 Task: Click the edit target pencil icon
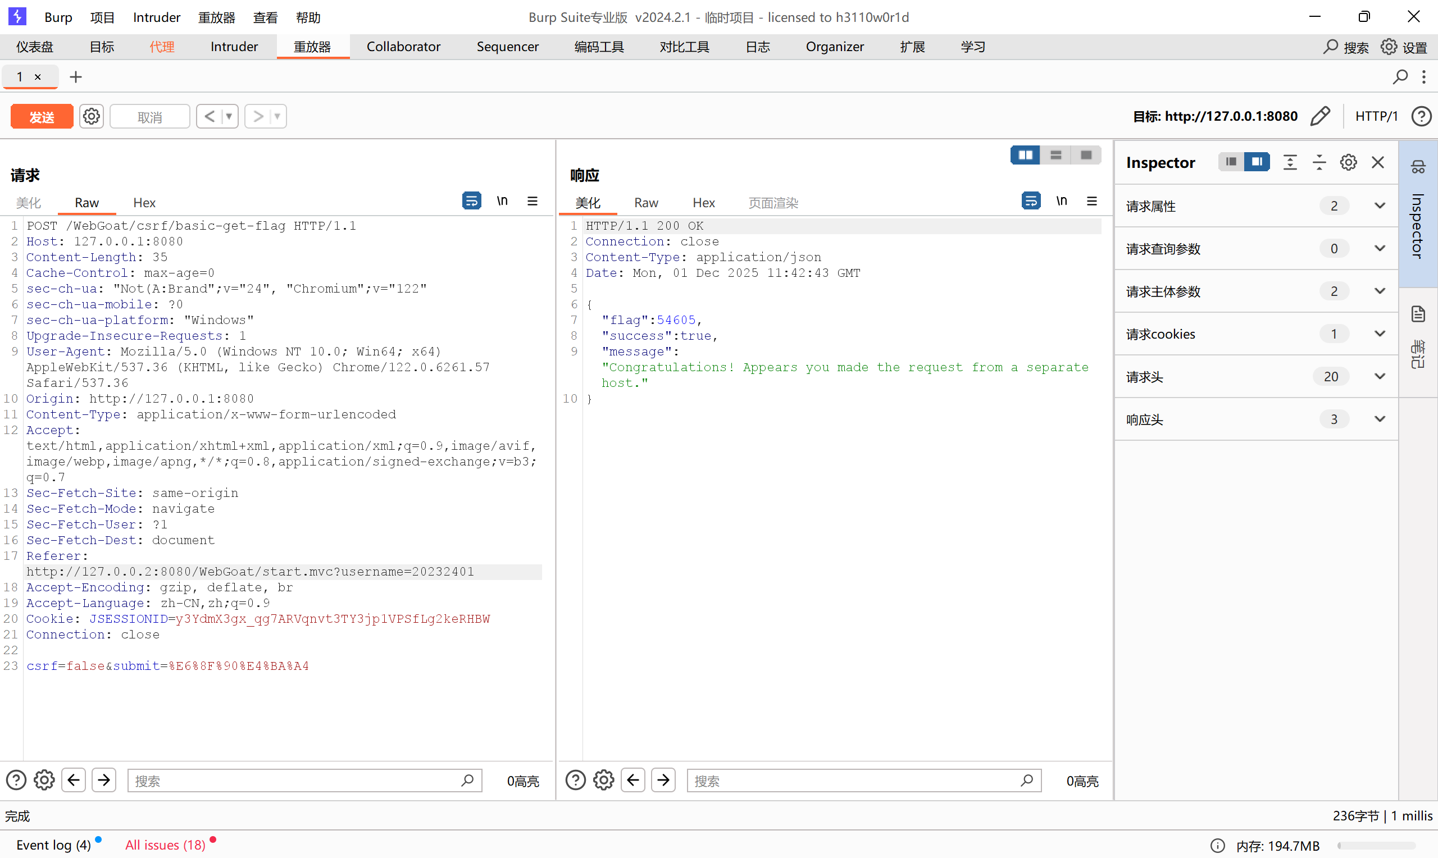[x=1320, y=116]
